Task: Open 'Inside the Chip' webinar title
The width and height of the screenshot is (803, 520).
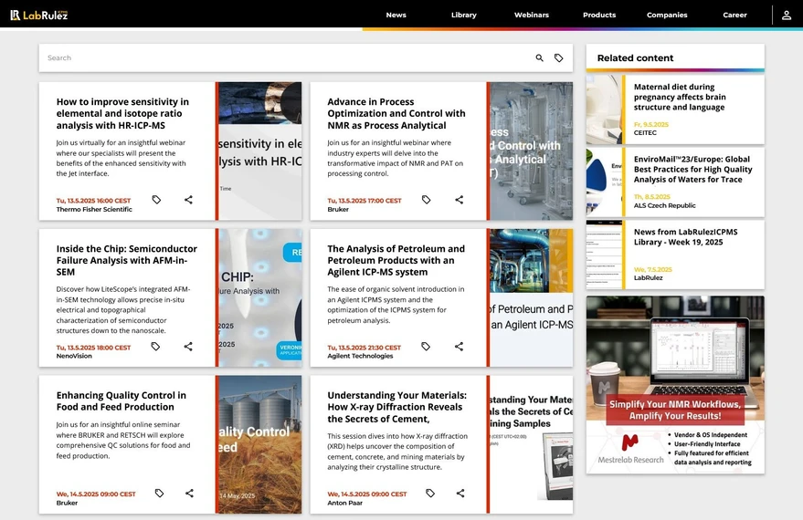Action: (126, 260)
